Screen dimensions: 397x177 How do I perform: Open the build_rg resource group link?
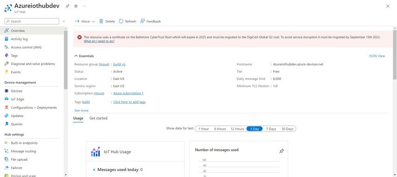coord(119,64)
